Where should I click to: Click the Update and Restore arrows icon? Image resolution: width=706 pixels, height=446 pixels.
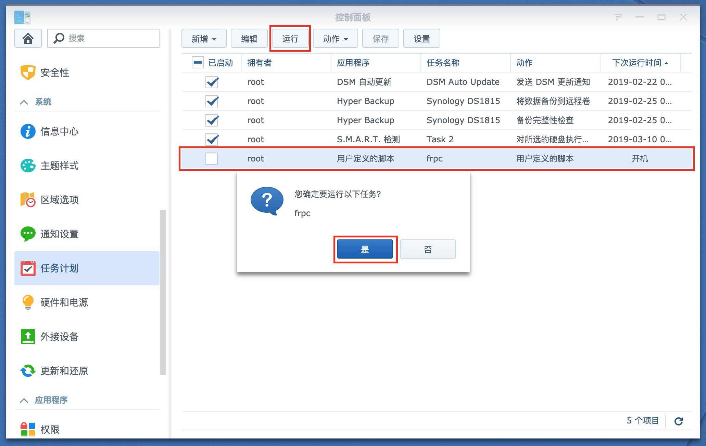point(28,371)
